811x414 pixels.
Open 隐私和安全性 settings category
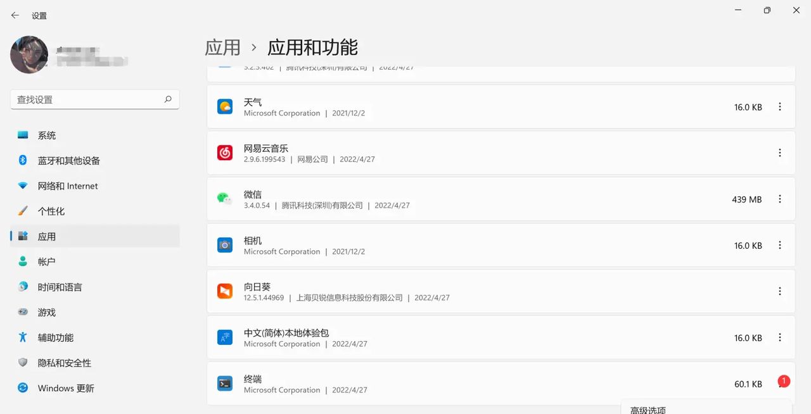(x=95, y=363)
